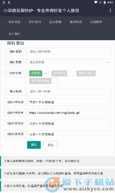Click the 探针添加 form heading
The height and width of the screenshot is (193, 115).
(16, 43)
